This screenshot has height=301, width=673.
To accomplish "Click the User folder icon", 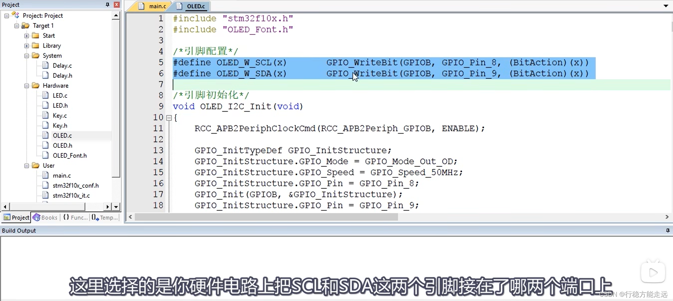I will point(36,165).
